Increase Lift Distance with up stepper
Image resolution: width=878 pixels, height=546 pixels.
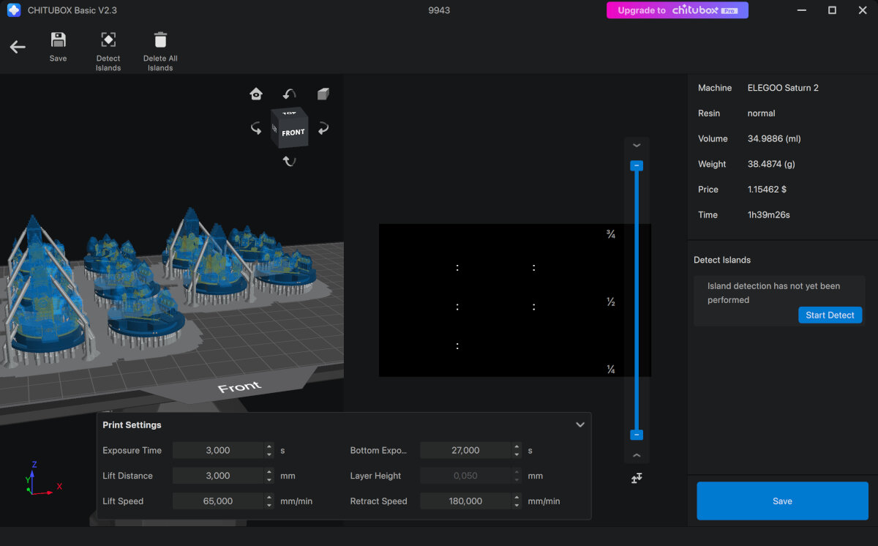[x=269, y=472]
